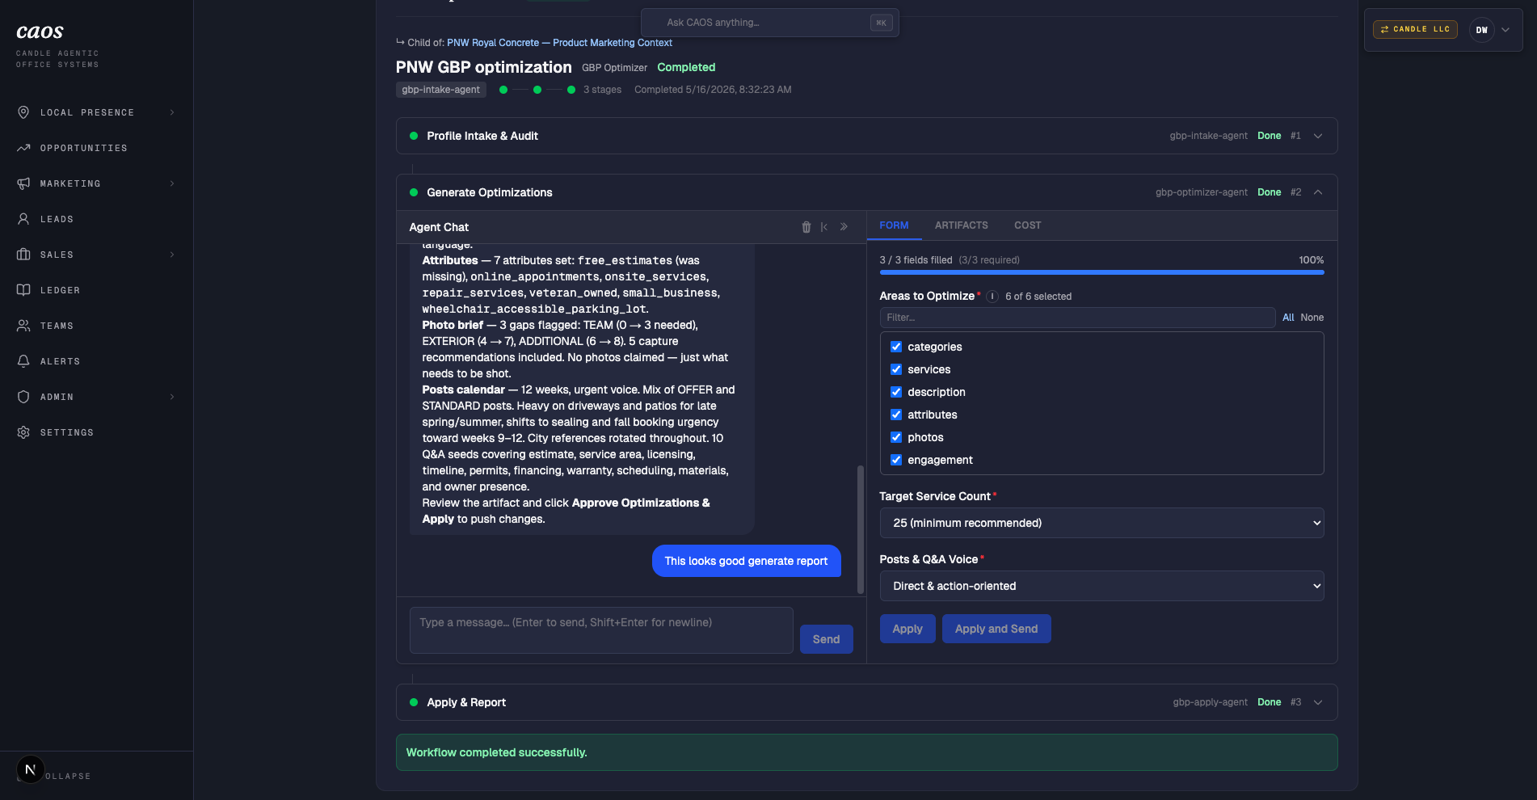1537x800 pixels.
Task: Click the Sales icon in sidebar
Action: pos(23,255)
